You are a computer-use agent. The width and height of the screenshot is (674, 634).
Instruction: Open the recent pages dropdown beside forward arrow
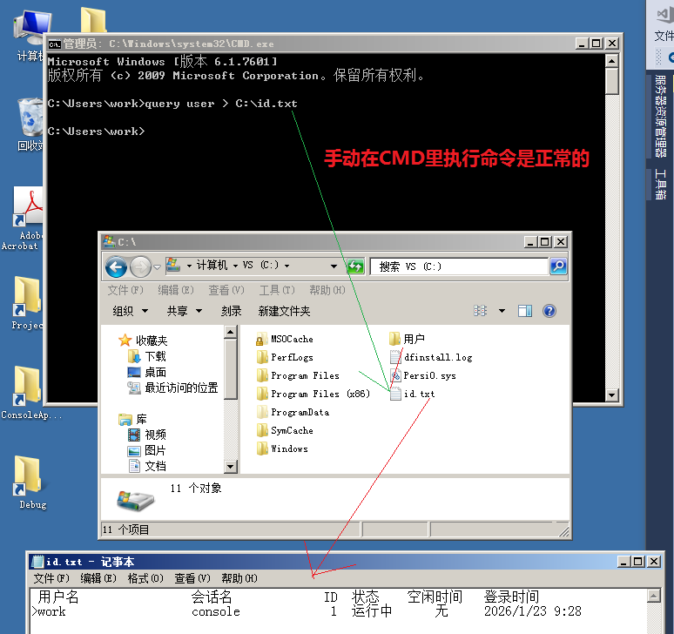point(158,267)
